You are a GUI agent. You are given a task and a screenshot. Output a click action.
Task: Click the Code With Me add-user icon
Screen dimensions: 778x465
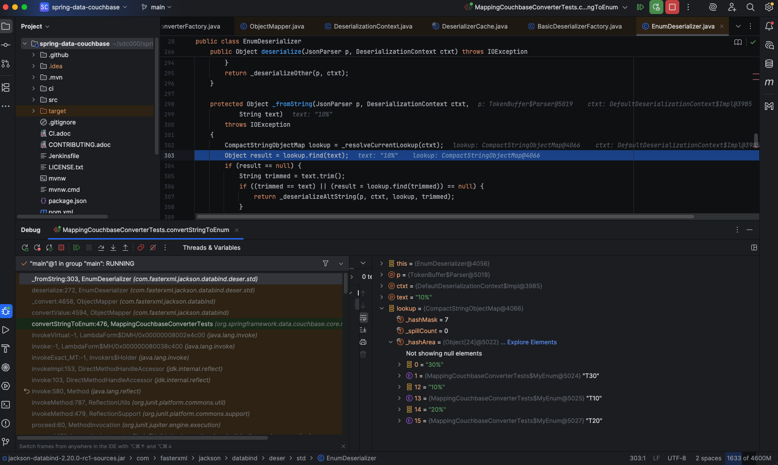(732, 7)
